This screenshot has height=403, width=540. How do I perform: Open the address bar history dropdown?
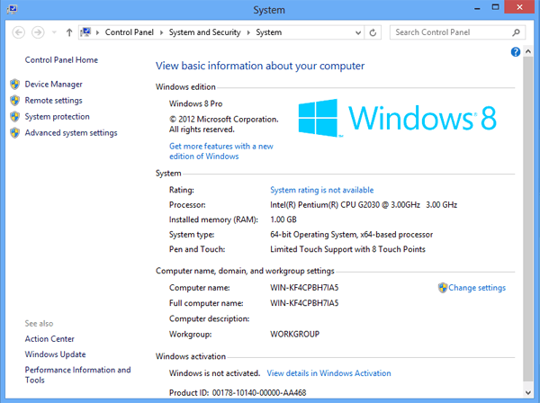(358, 32)
